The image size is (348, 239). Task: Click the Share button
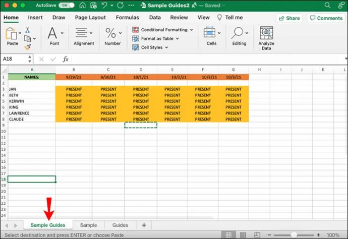tap(289, 18)
